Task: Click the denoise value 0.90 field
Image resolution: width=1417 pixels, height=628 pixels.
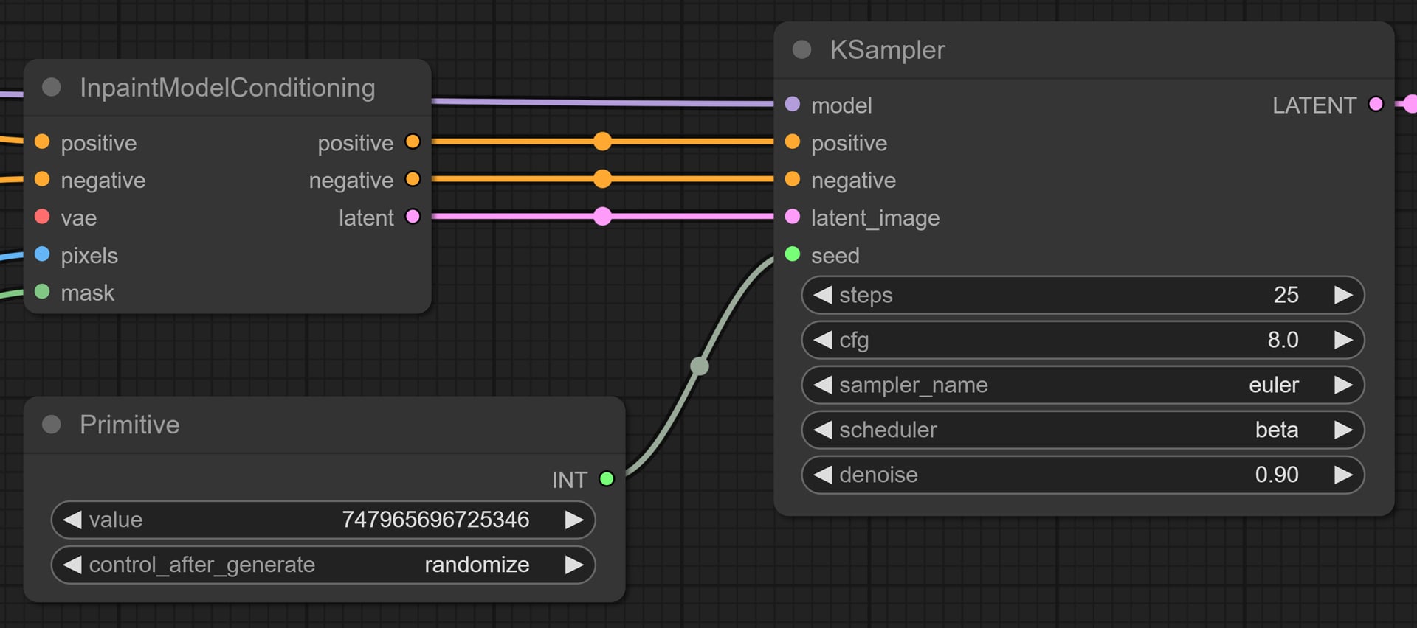Action: coord(1083,475)
